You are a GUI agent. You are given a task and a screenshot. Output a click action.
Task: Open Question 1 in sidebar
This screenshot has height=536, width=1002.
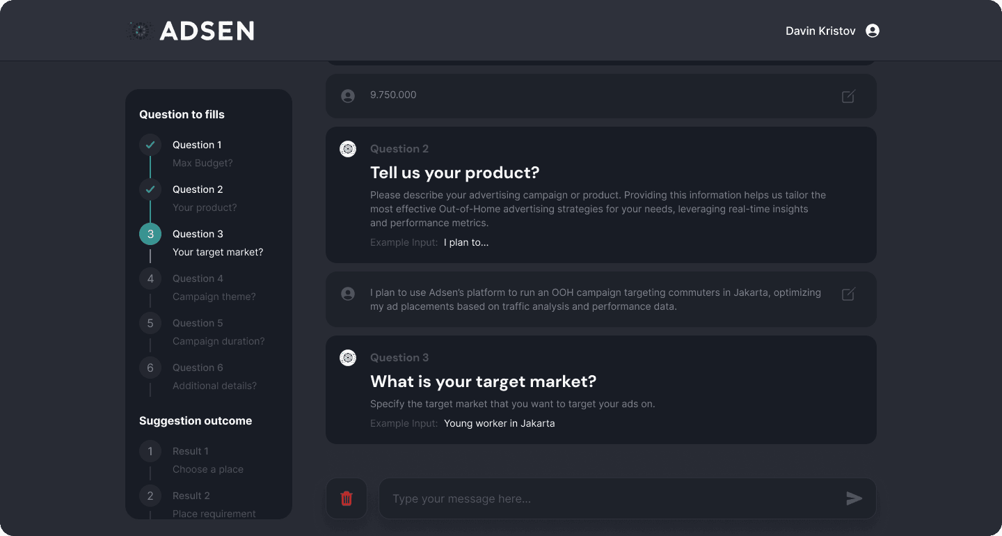197,145
